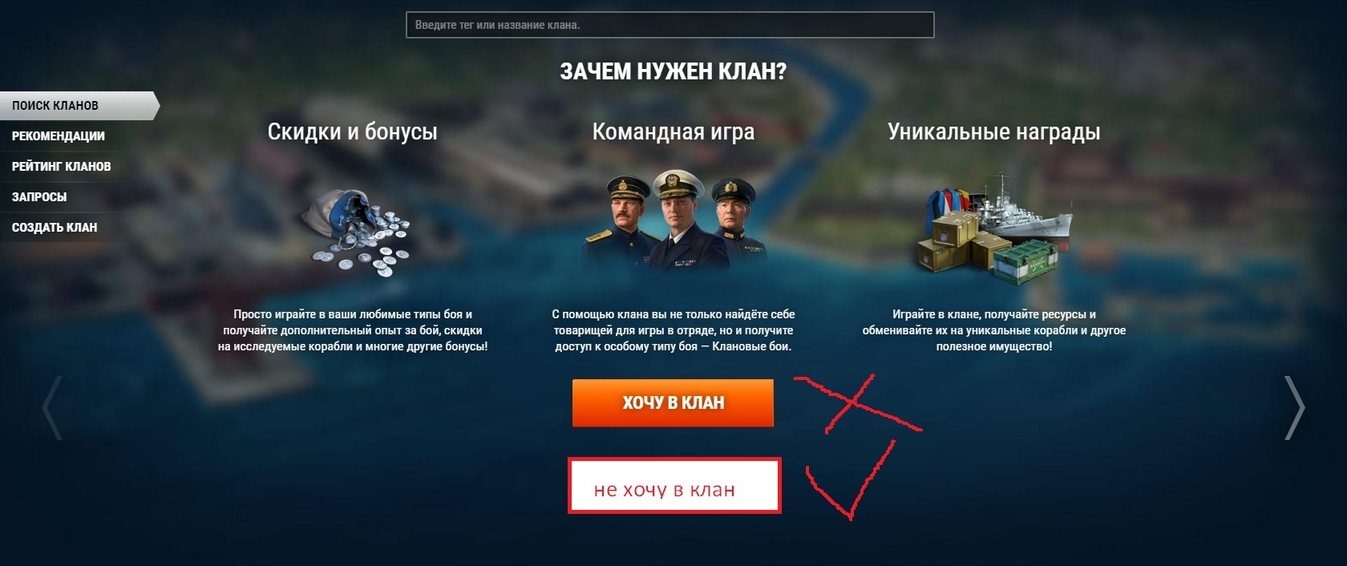Go to previous slide with left arrow
1347x566 pixels.
point(53,407)
